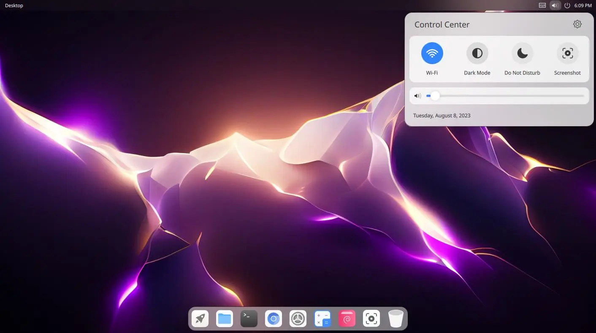The width and height of the screenshot is (596, 333).
Task: Enable Dark Mode in Control Center
Action: [x=477, y=53]
